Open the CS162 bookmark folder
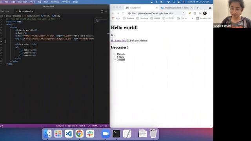The height and width of the screenshot is (141, 251). tap(155, 18)
